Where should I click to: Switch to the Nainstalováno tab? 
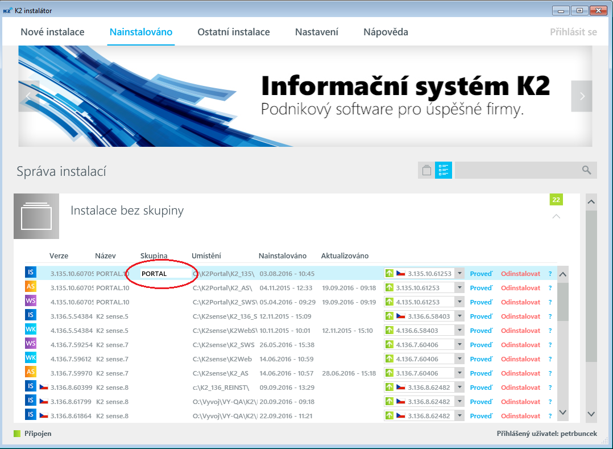[x=141, y=32]
